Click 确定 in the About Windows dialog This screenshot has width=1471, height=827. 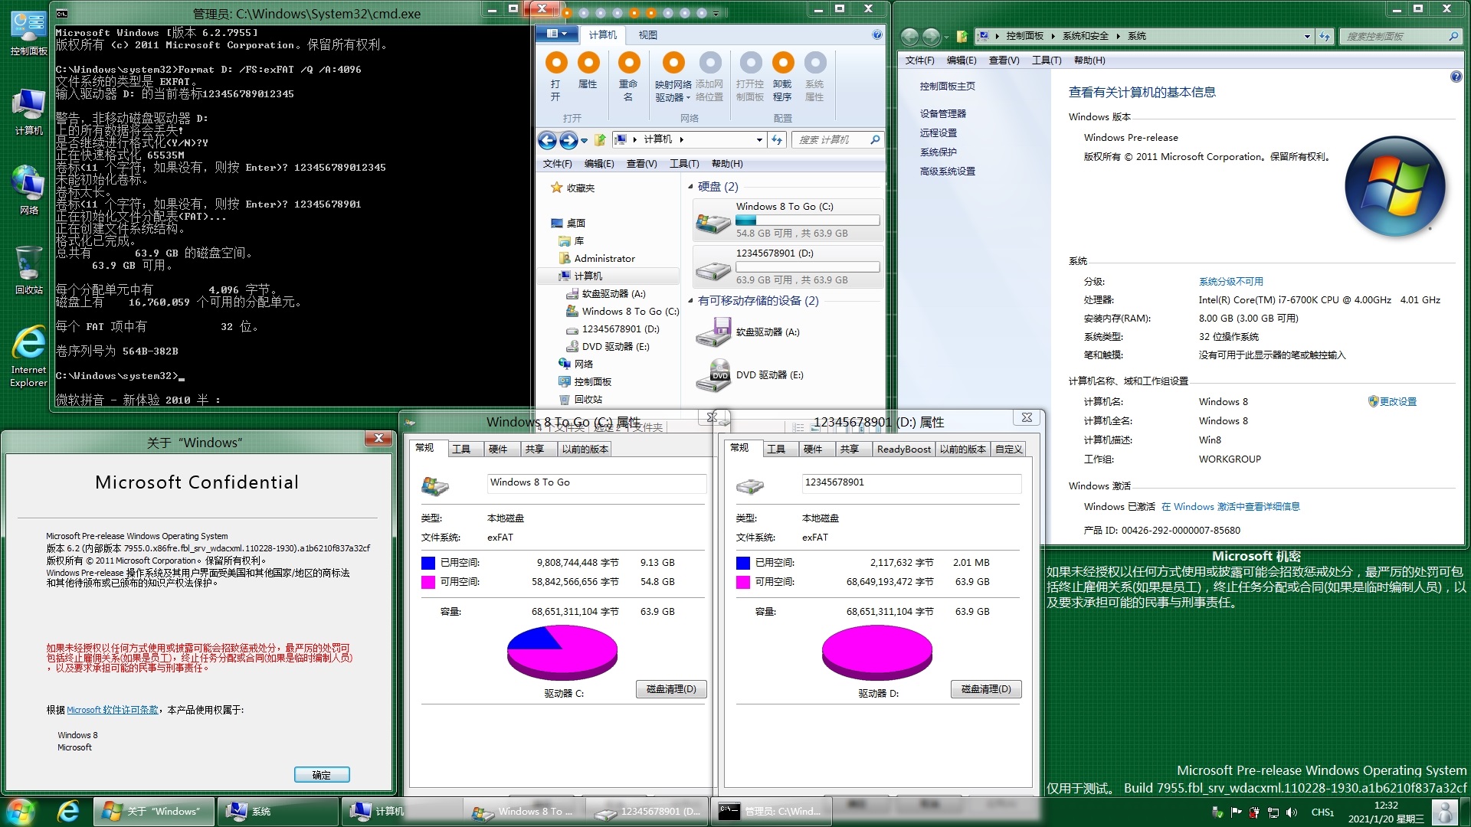click(322, 775)
